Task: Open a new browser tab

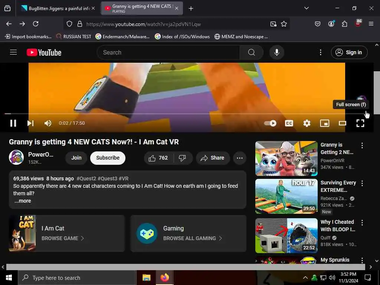Action: (x=191, y=9)
